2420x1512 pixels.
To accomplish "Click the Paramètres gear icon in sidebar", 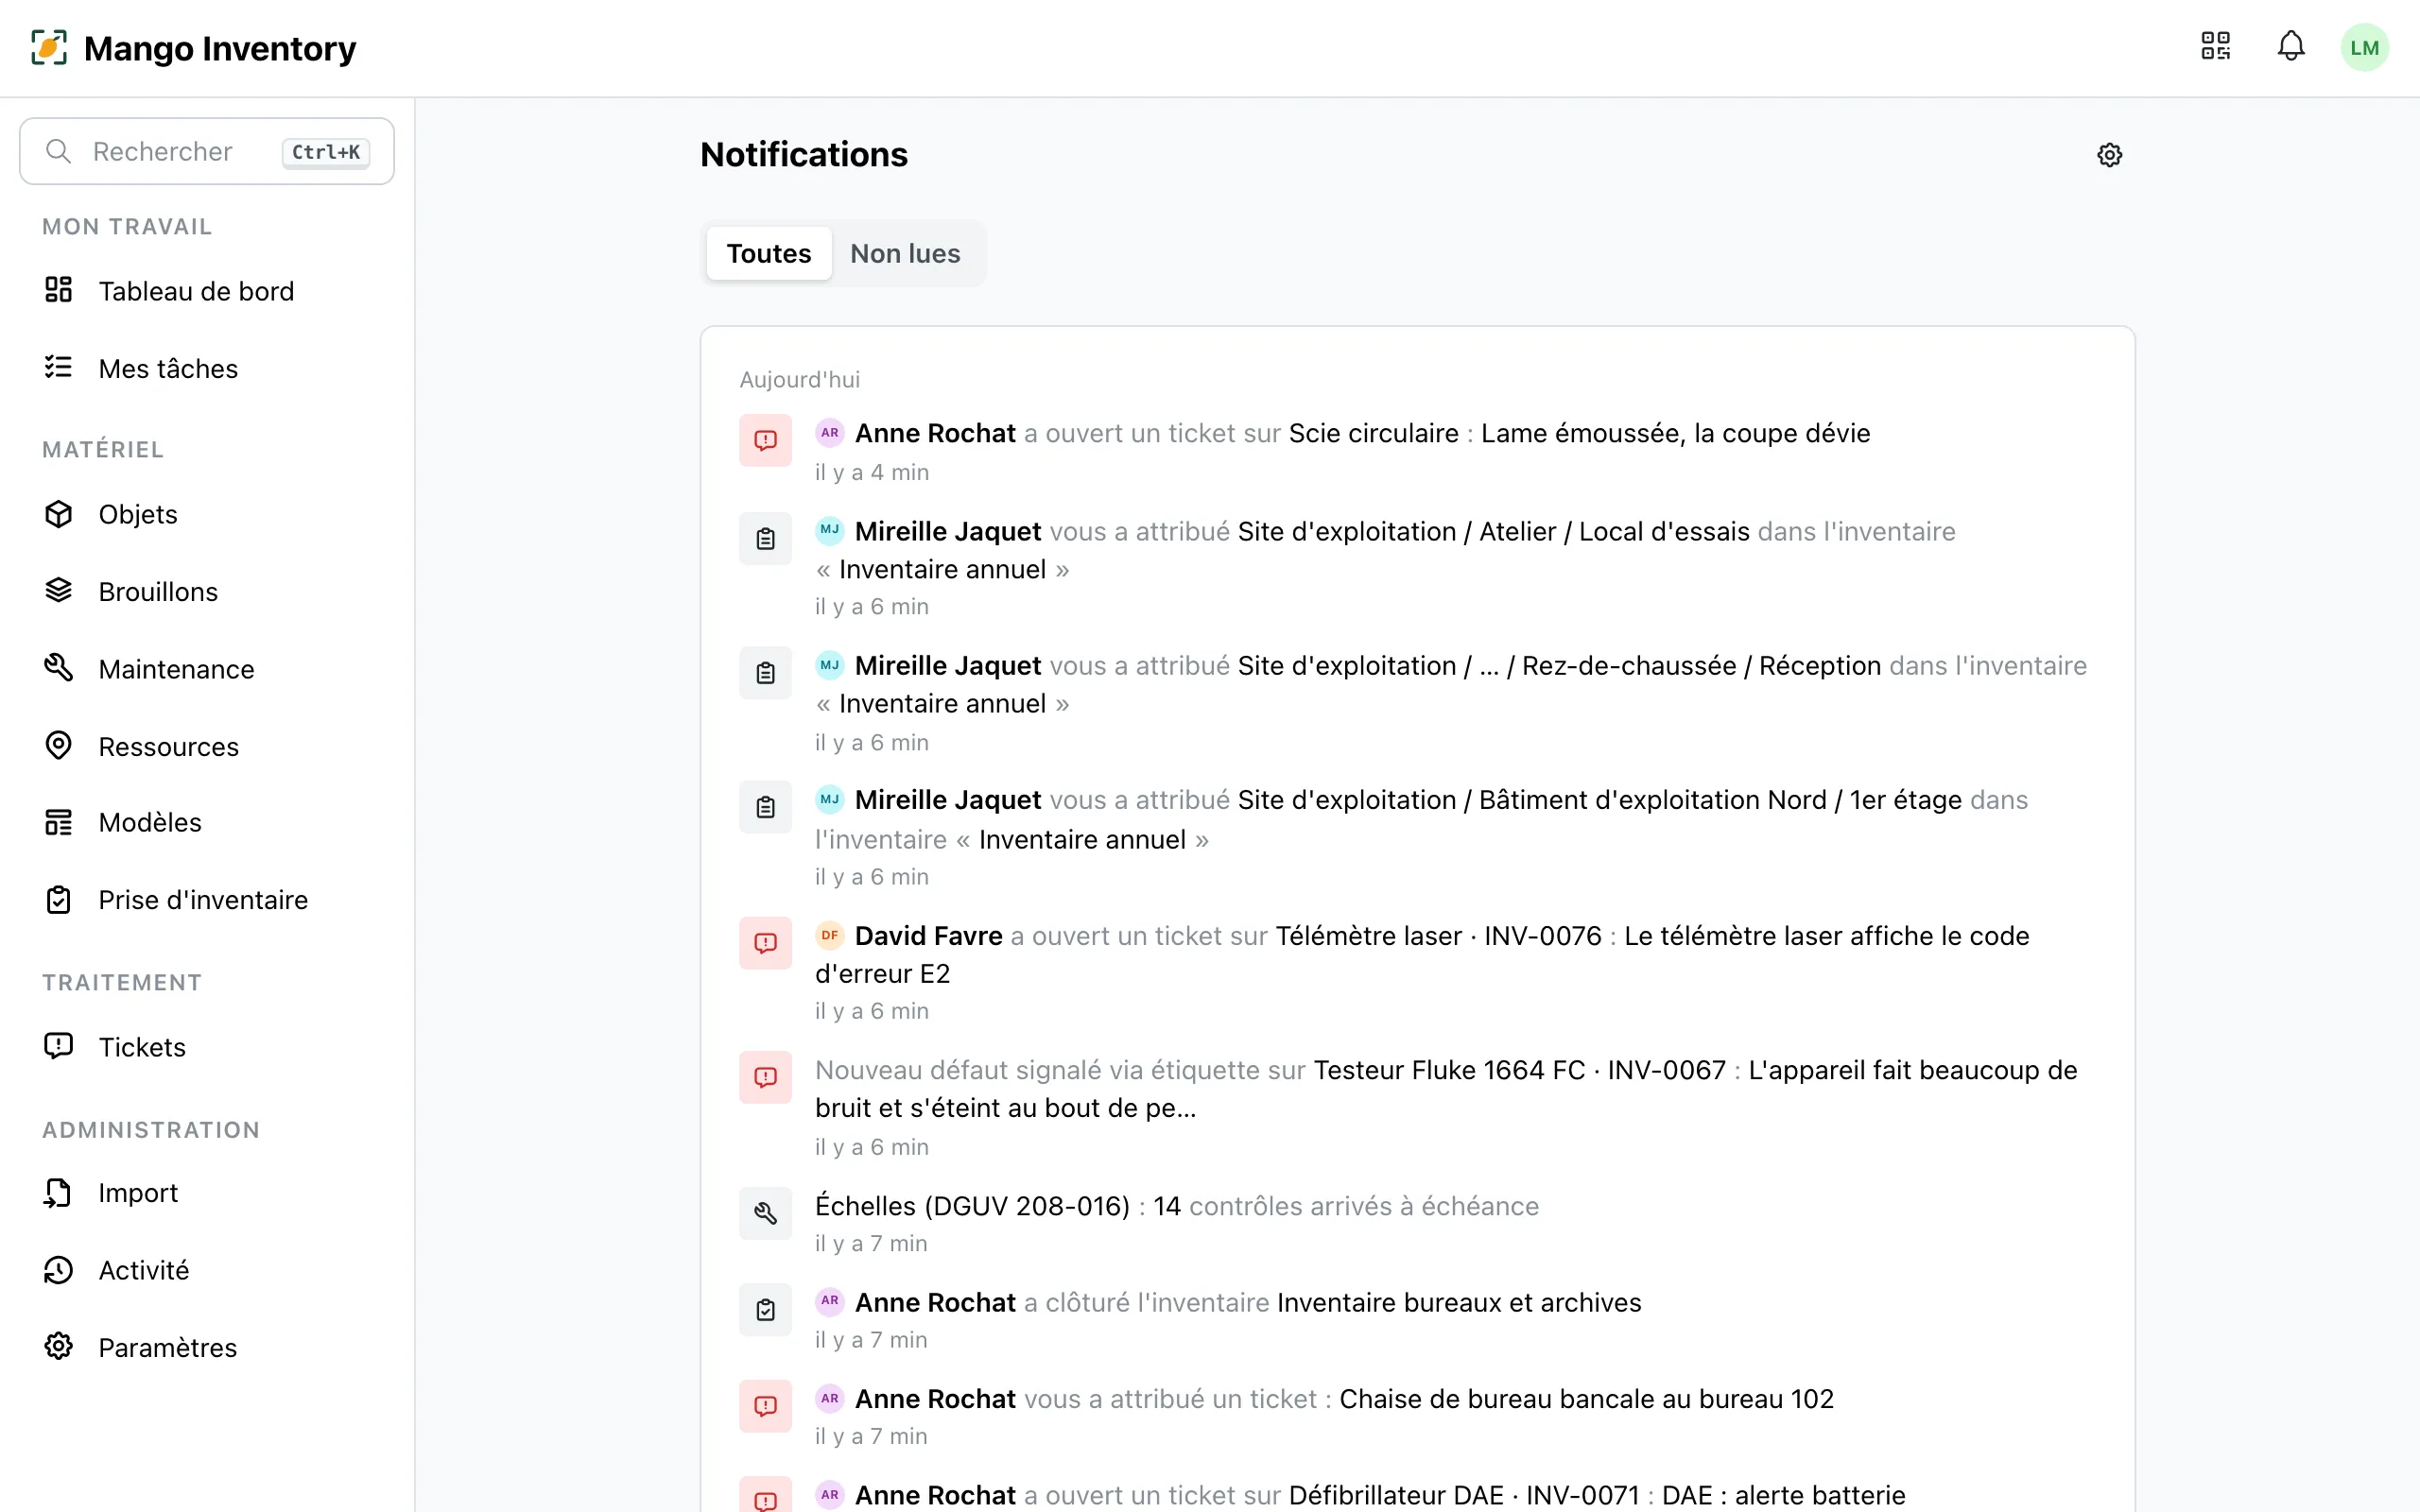I will point(59,1347).
